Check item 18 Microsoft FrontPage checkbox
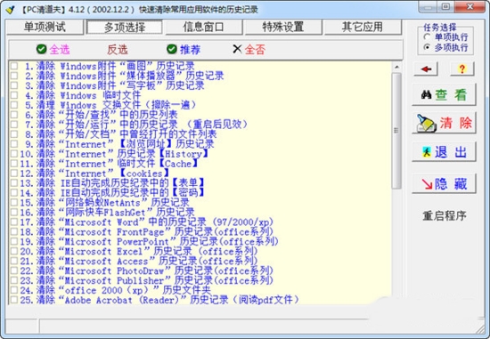490x339 pixels. (14, 231)
